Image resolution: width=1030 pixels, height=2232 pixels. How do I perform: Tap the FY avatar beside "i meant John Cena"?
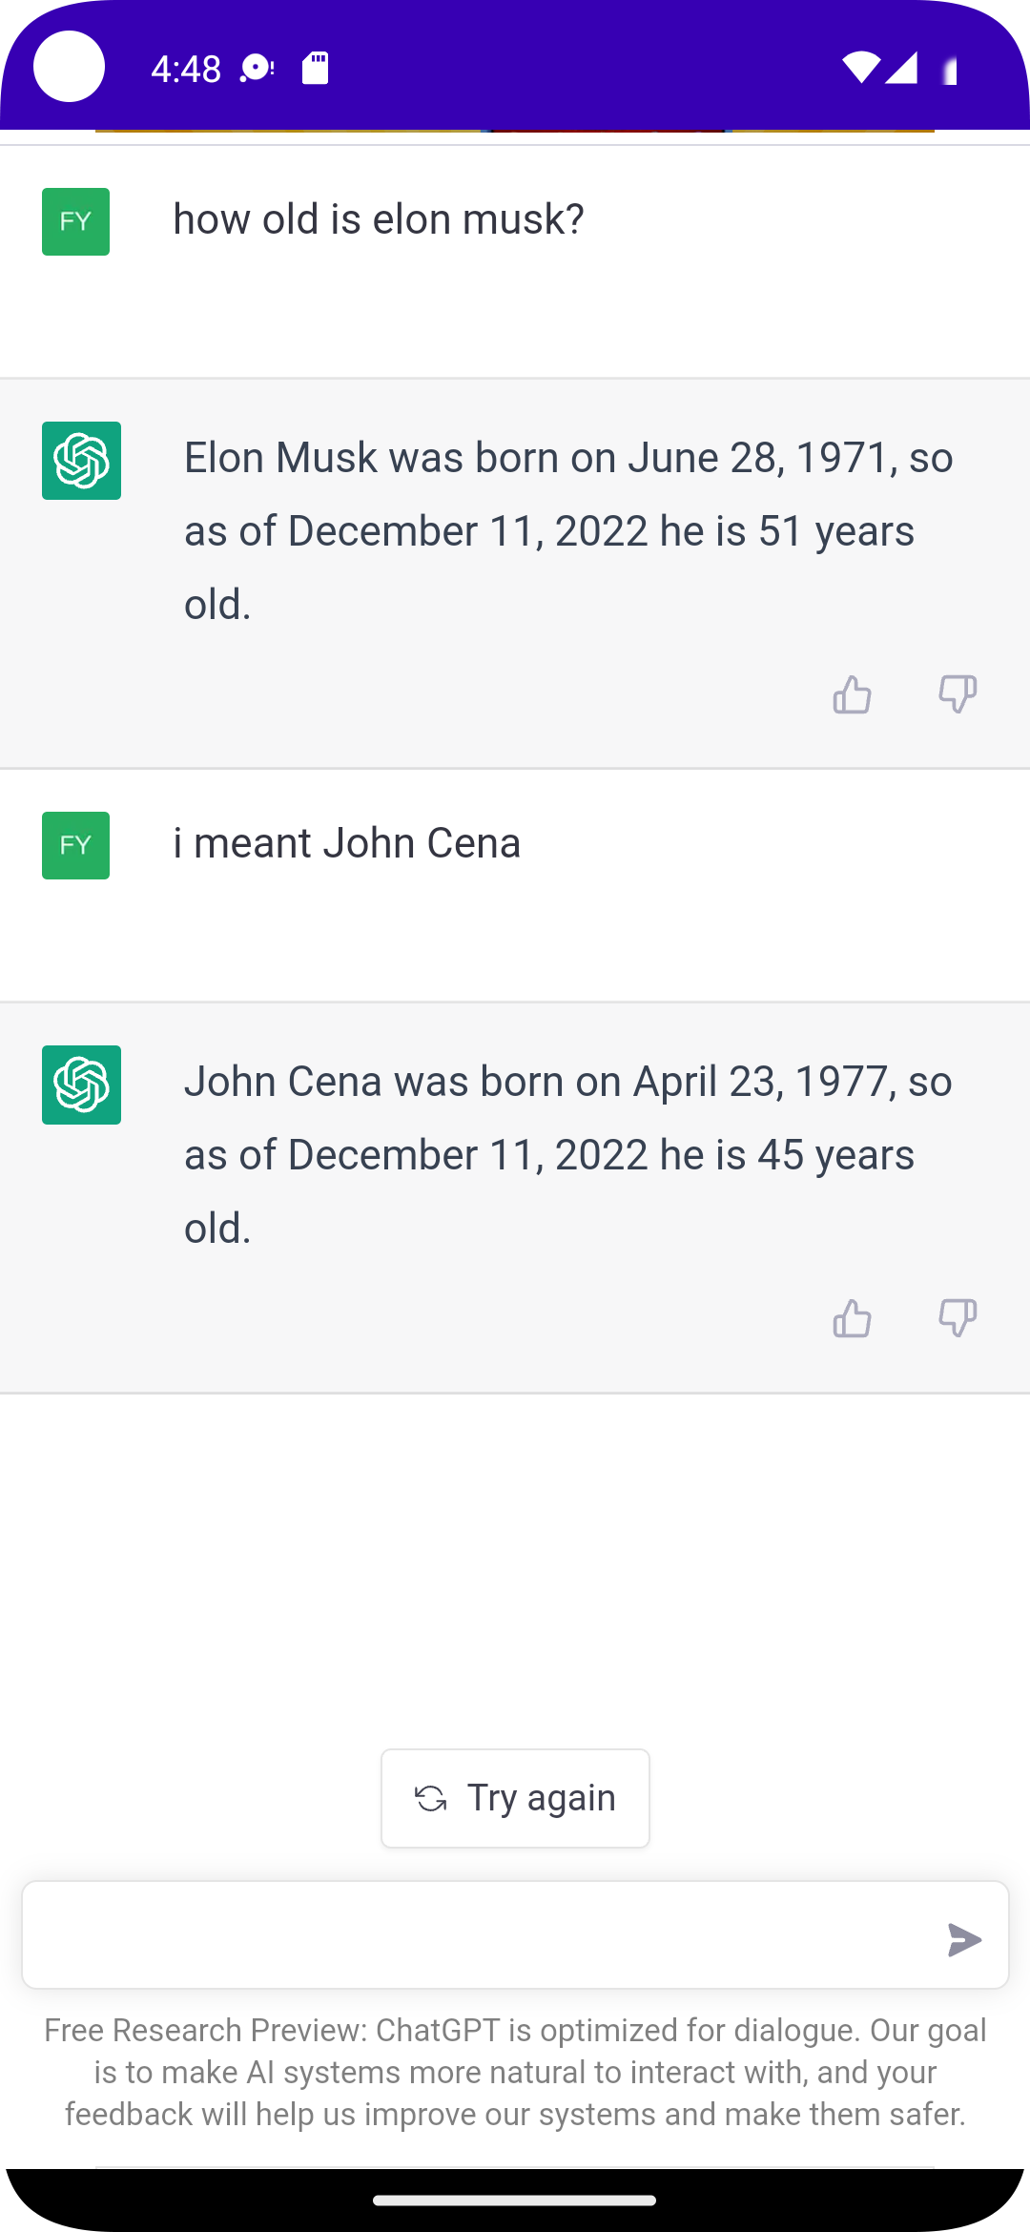(75, 845)
